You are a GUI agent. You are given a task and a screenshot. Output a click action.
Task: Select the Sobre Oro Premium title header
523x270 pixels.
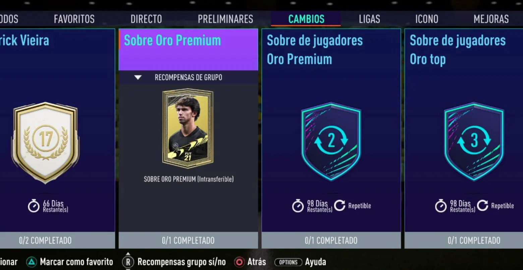click(188, 50)
